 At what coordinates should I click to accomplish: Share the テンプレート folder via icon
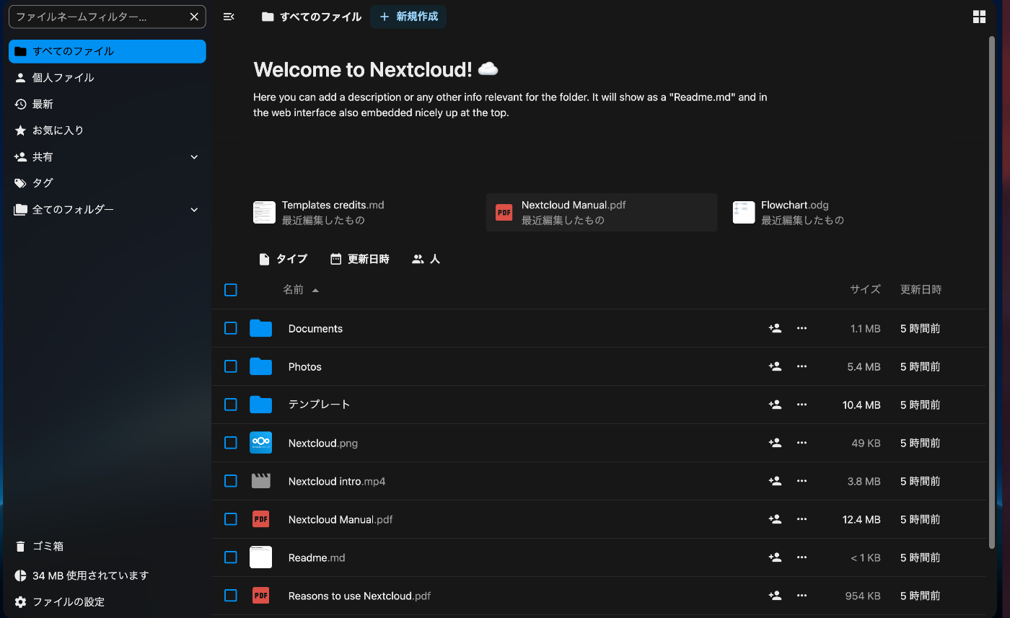776,405
